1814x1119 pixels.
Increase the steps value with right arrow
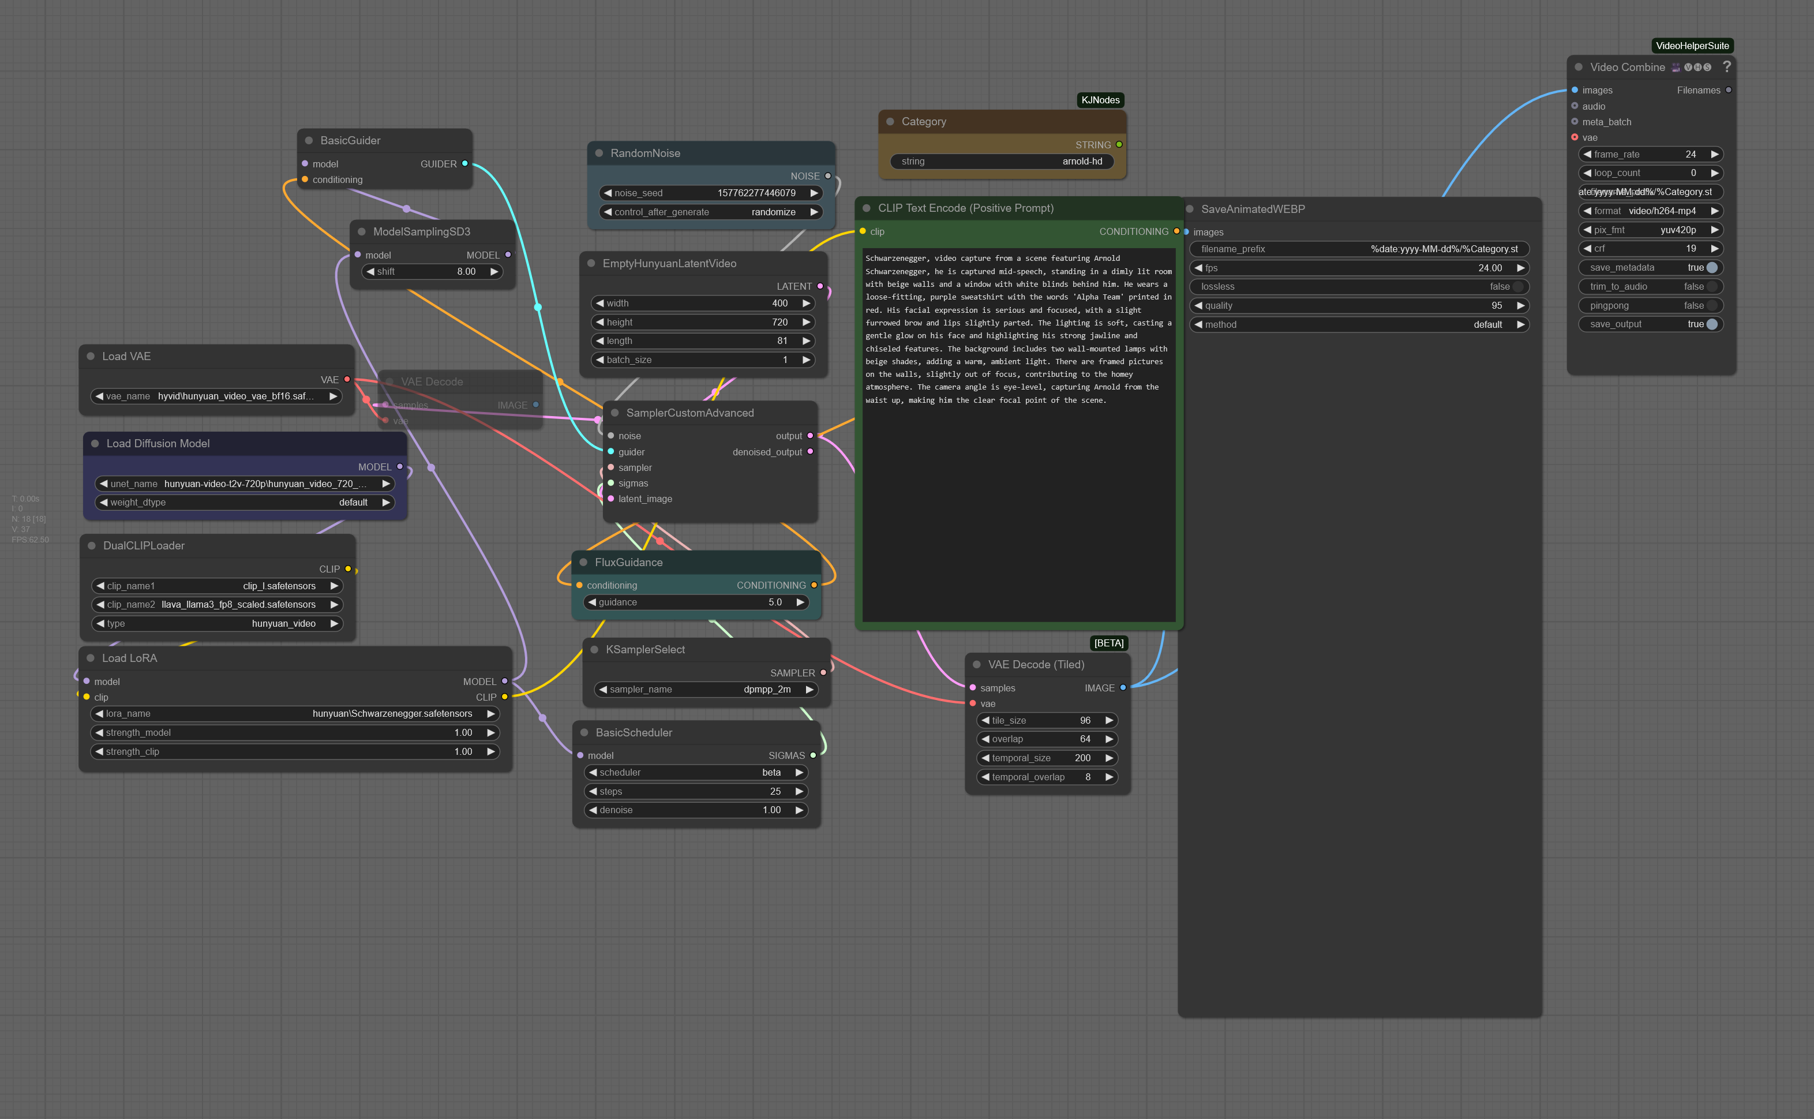(x=799, y=791)
